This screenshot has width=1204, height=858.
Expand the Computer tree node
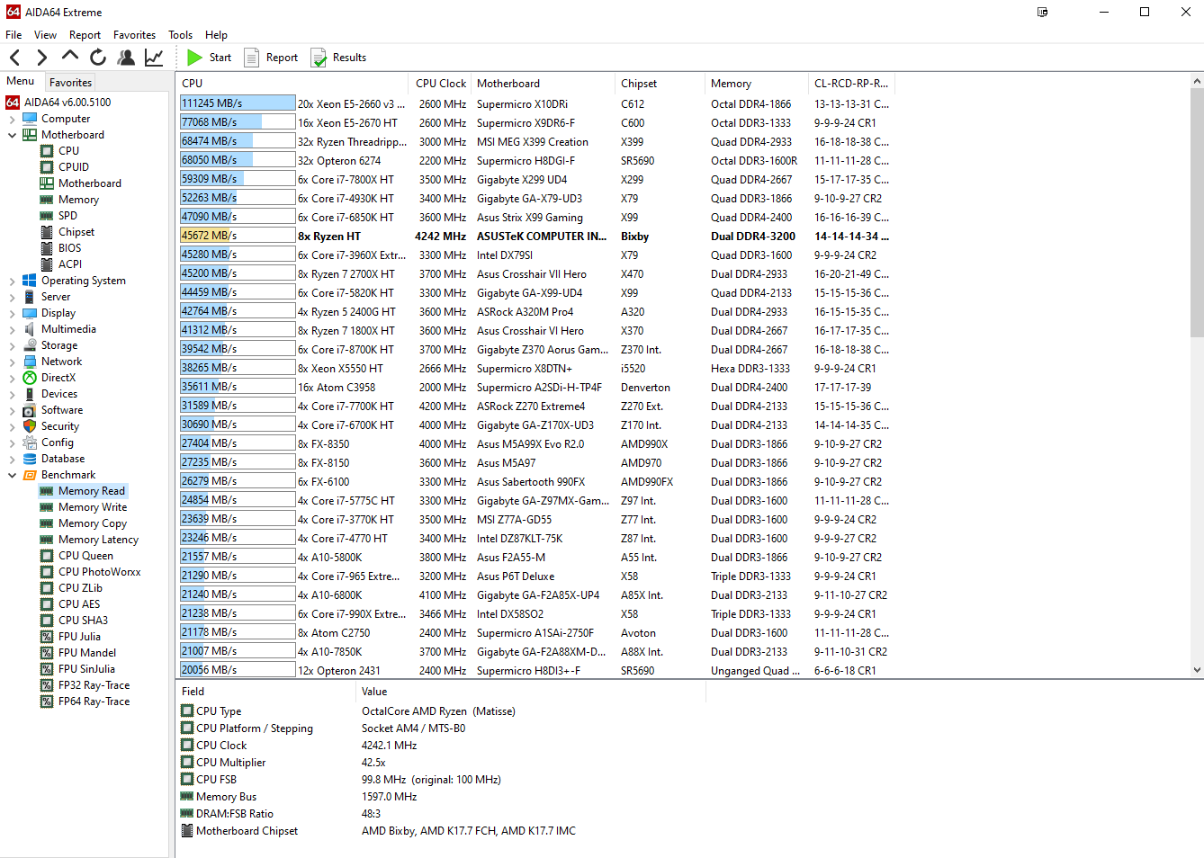12,119
